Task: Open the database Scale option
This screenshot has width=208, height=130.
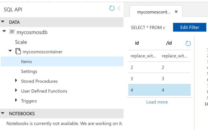Action: (21, 42)
